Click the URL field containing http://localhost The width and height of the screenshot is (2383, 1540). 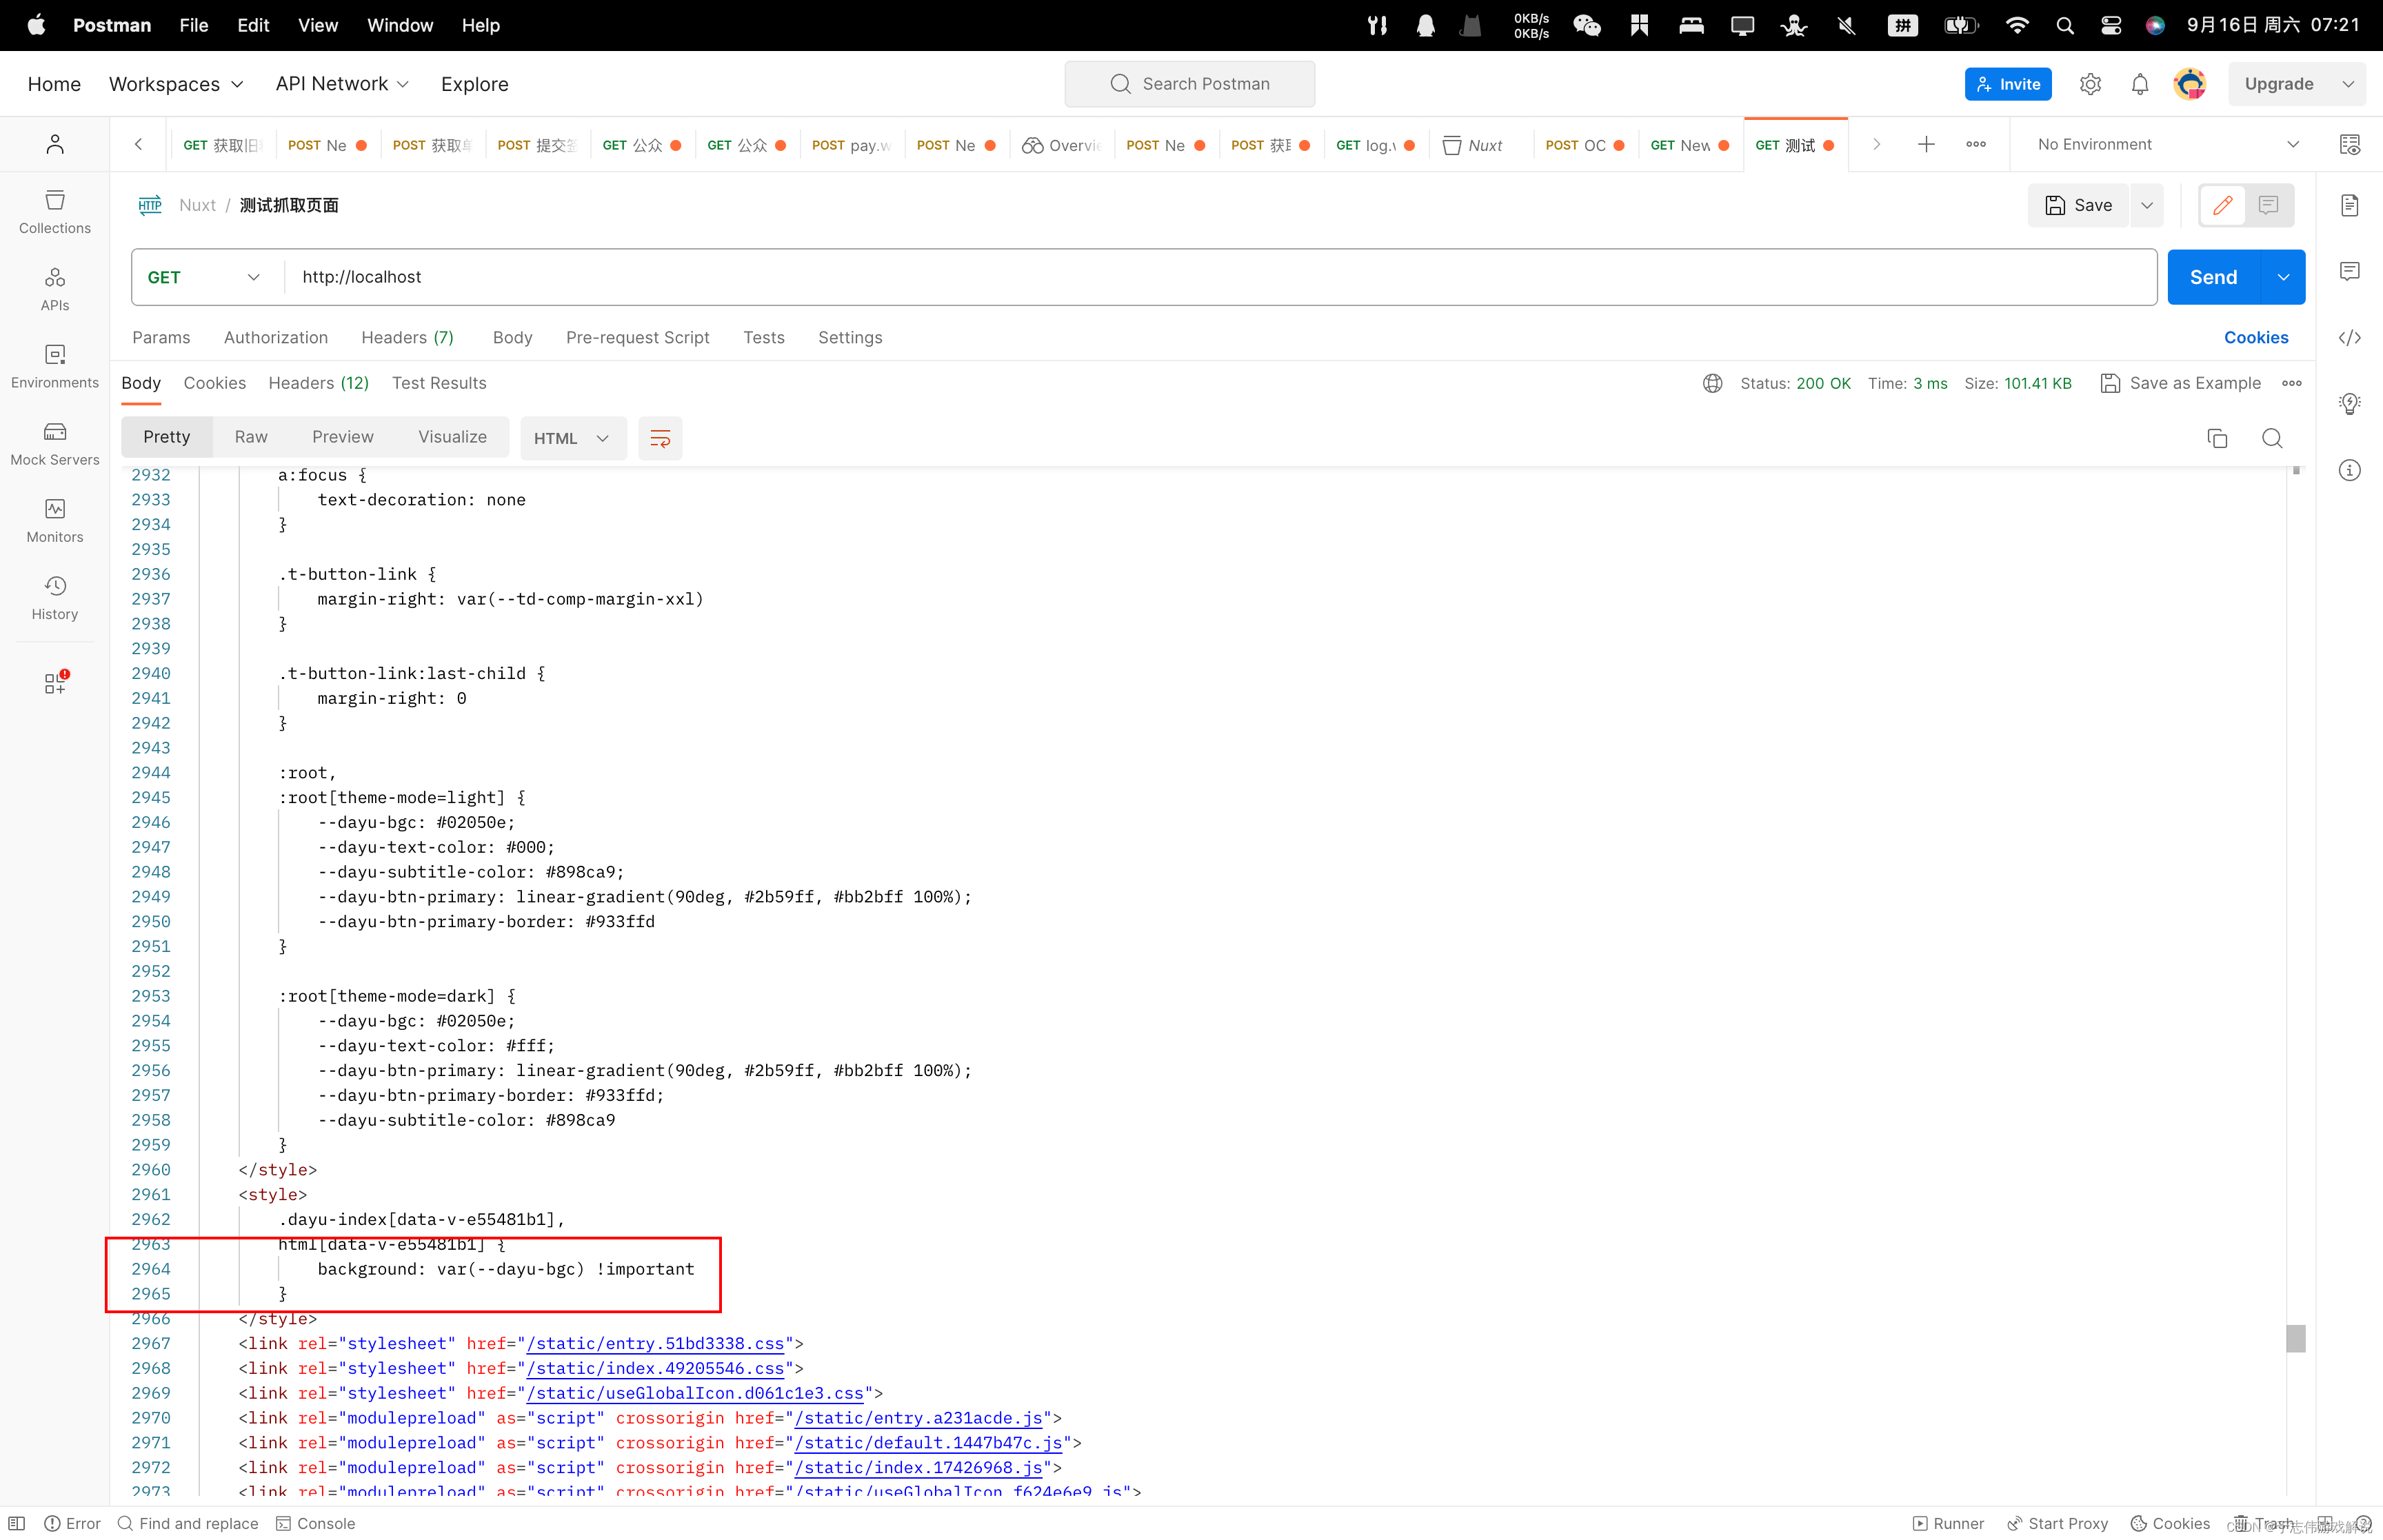point(700,276)
